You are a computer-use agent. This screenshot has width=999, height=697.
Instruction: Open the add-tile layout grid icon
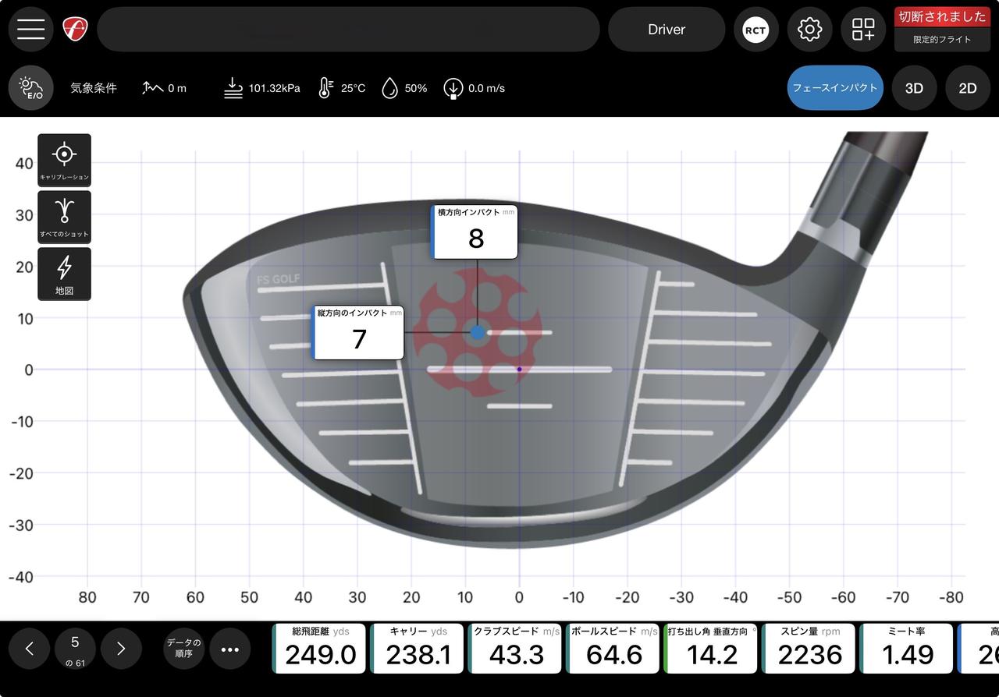(863, 30)
